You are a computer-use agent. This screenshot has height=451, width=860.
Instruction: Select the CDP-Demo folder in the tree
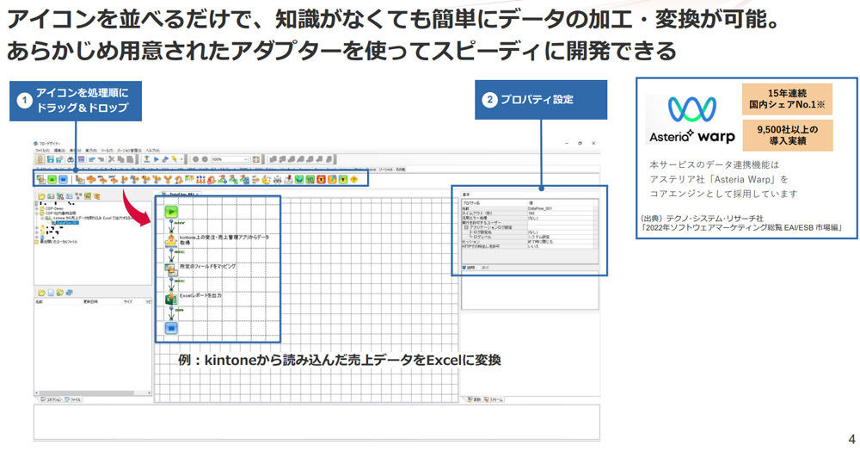[53, 208]
